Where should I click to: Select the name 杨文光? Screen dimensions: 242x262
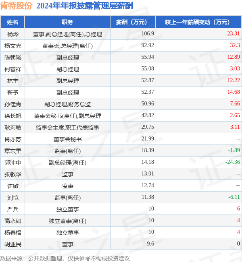(x=13, y=46)
